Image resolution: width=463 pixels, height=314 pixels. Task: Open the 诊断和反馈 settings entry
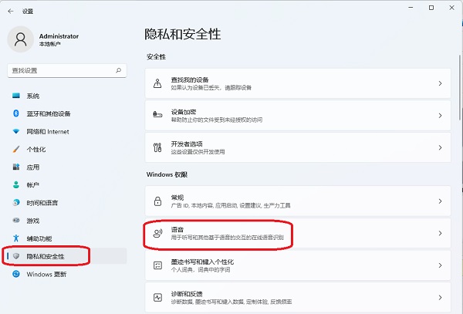[293, 297]
